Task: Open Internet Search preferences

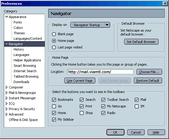Action: point(25,71)
